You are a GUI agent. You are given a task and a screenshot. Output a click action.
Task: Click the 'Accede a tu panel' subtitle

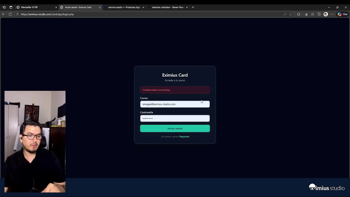[x=175, y=80]
